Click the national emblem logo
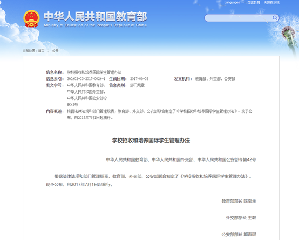299x240 pixels. click(31, 18)
